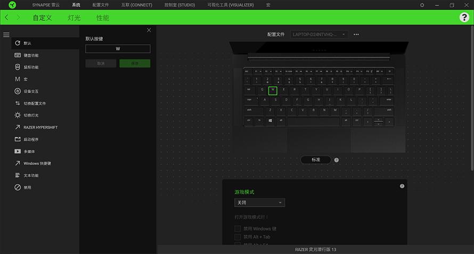The width and height of the screenshot is (474, 254).
Task: Open the 系统 system tab
Action: 76,5
